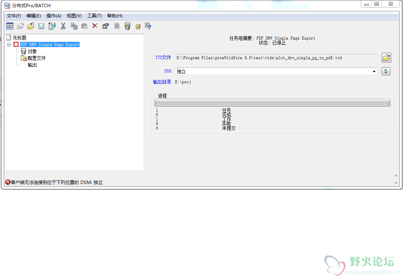Open the 视图(V) menu

(x=74, y=16)
